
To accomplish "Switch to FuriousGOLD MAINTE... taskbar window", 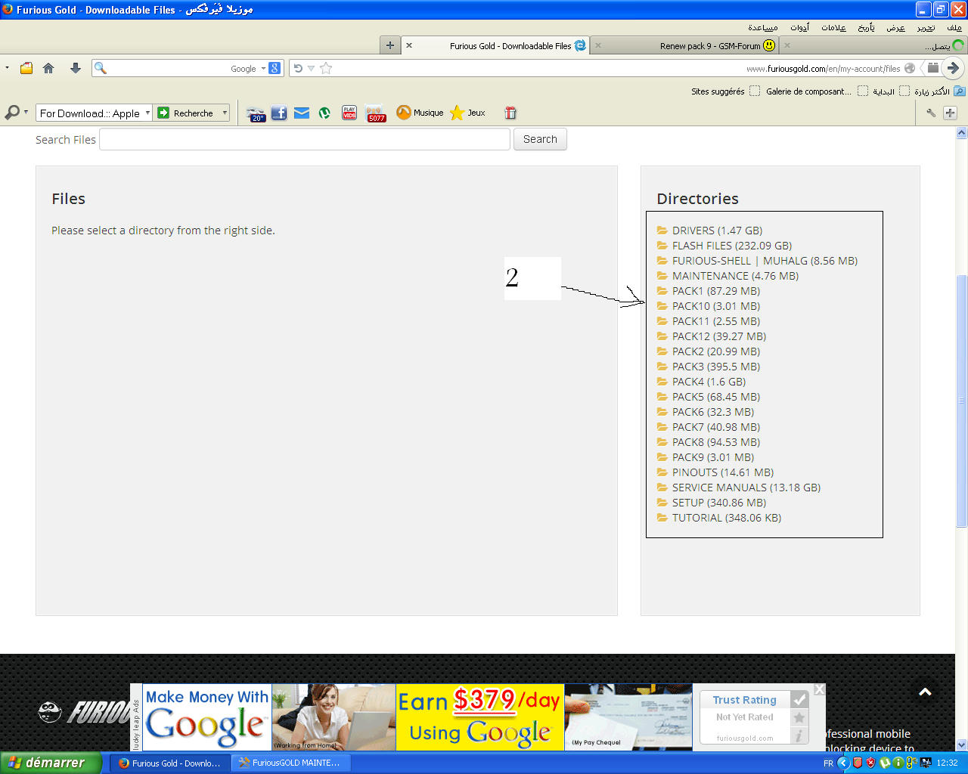I will coord(290,763).
